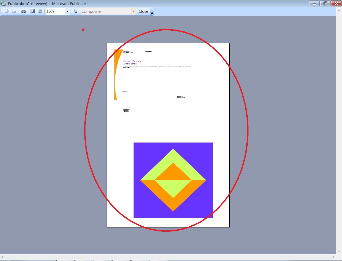
Task: Open the zoom percentage dropdown
Action: click(67, 11)
